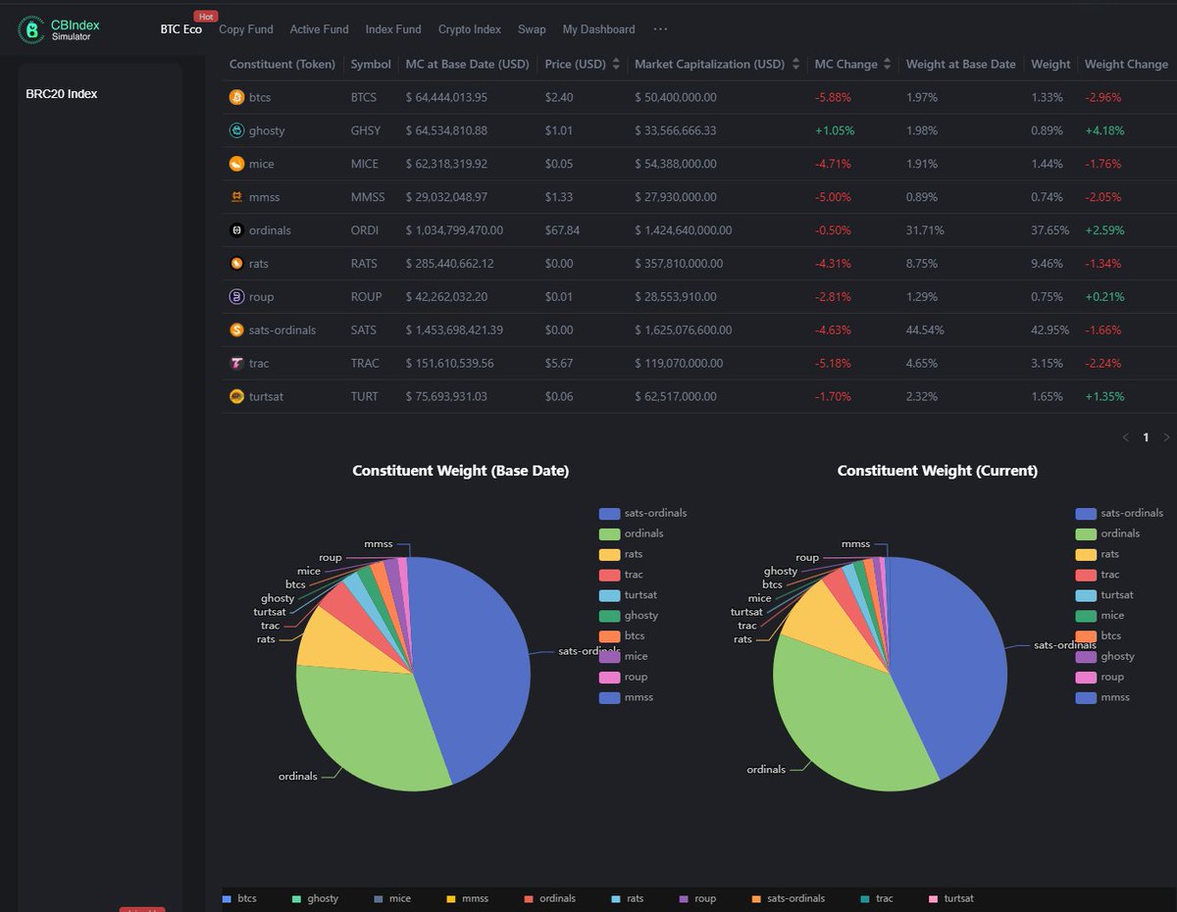Open the Index Fund tab
The width and height of the screenshot is (1177, 912).
point(393,29)
